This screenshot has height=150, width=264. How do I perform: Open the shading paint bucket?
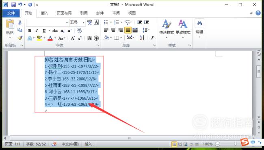106,38
